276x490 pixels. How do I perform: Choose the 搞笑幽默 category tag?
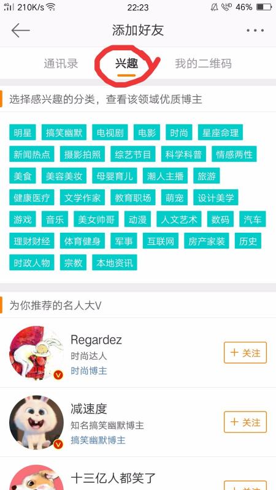coord(64,132)
